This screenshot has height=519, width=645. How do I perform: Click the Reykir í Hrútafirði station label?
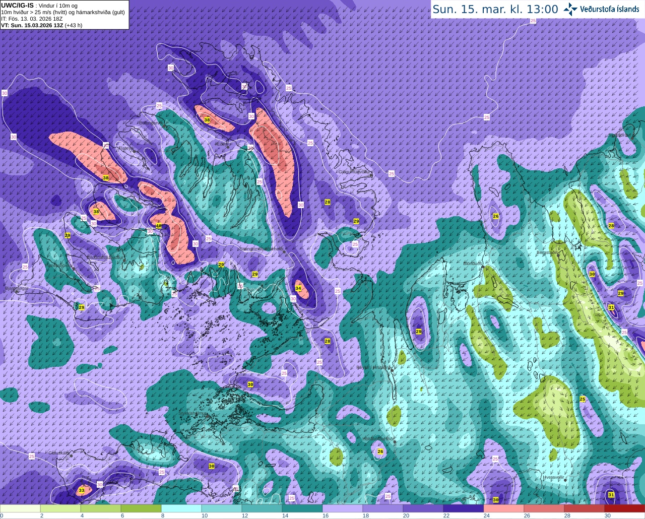pos(374,367)
